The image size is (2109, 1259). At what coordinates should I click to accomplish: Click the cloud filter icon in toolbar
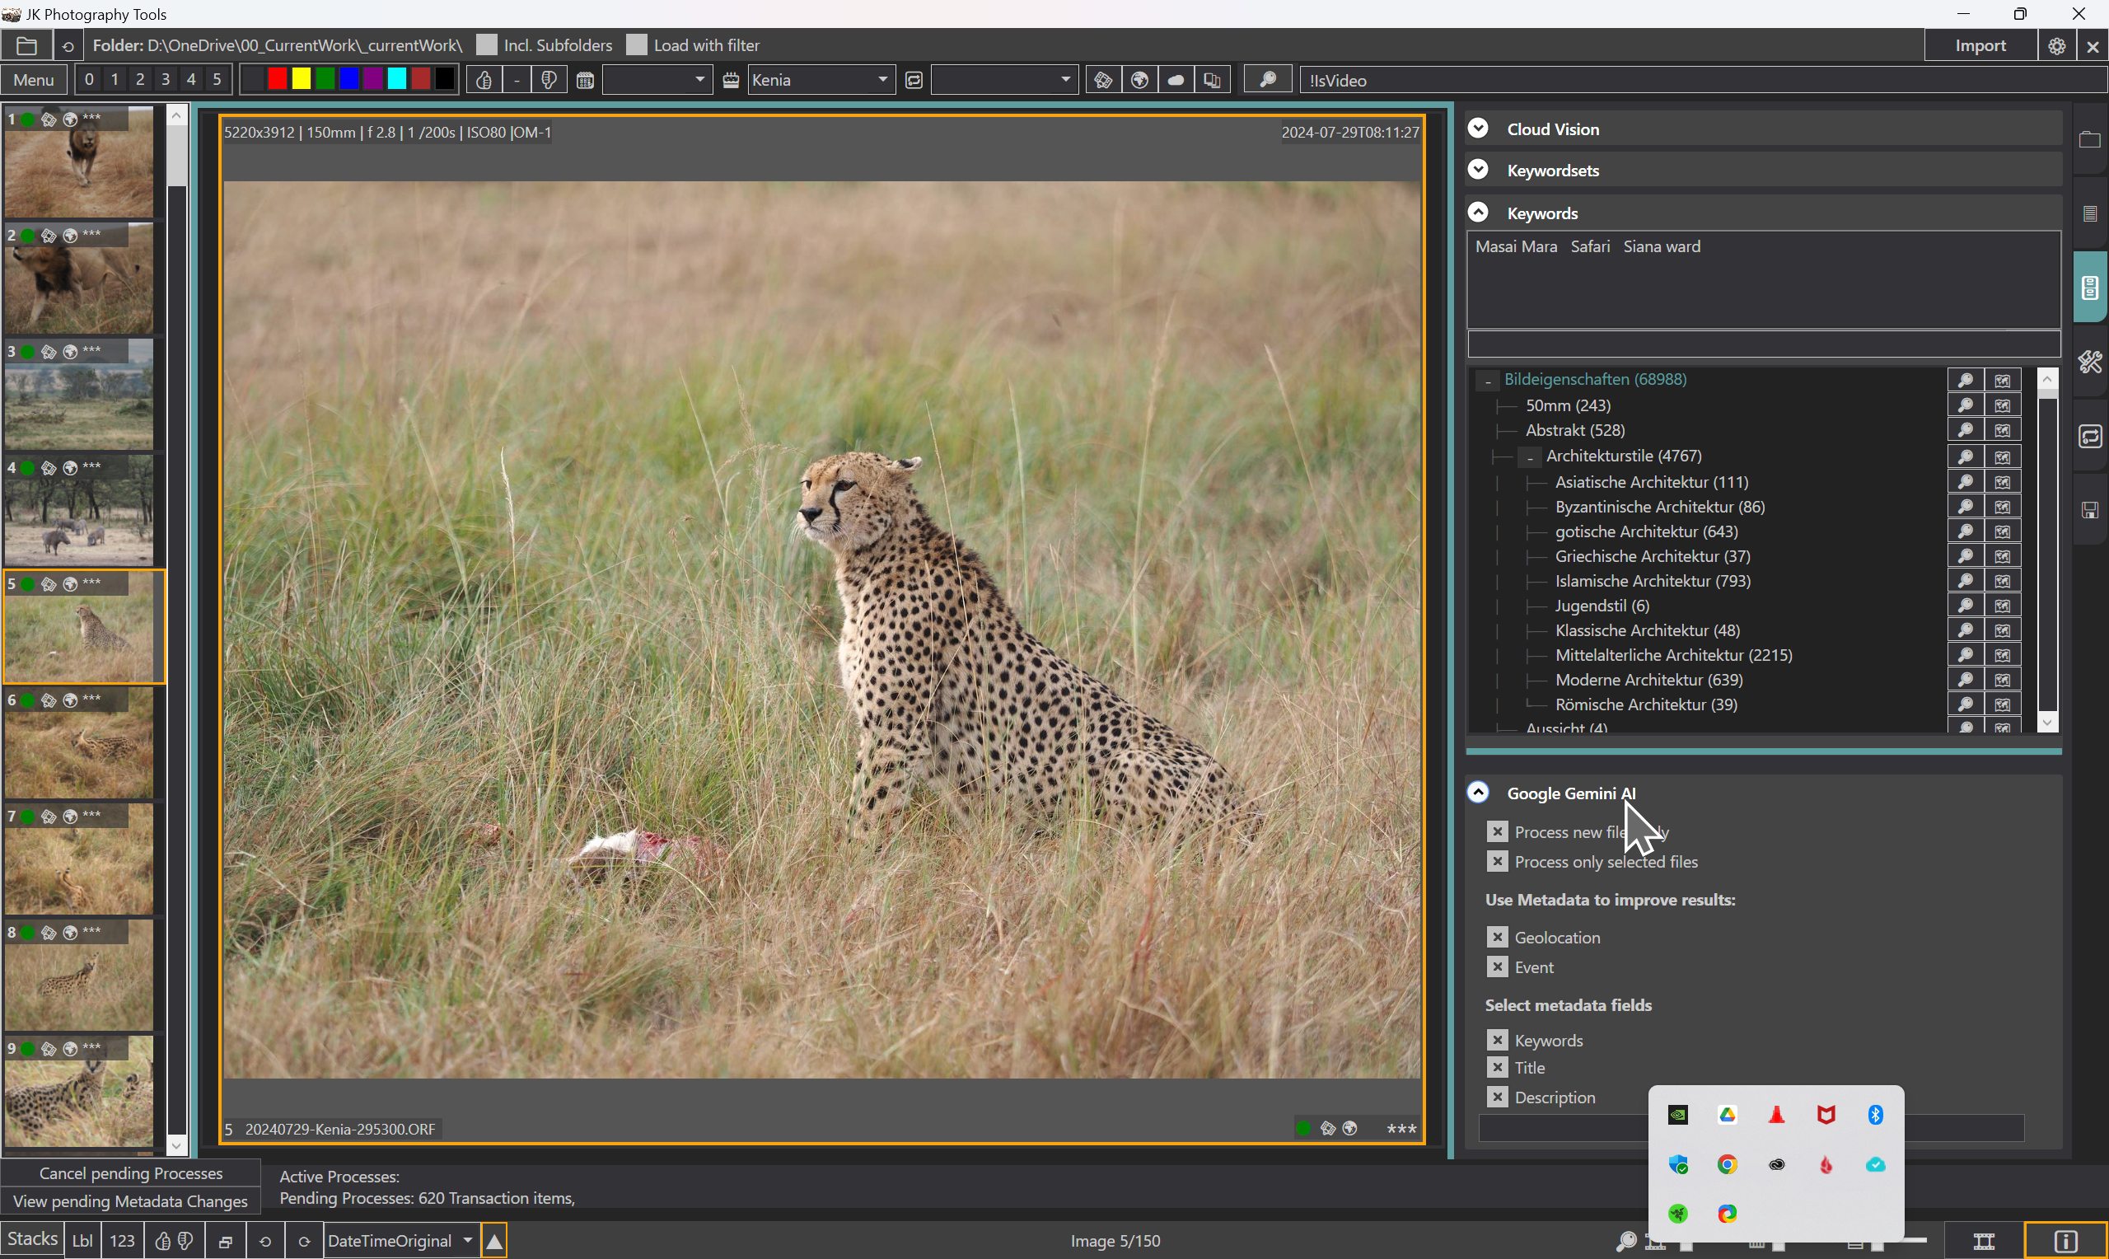1176,81
